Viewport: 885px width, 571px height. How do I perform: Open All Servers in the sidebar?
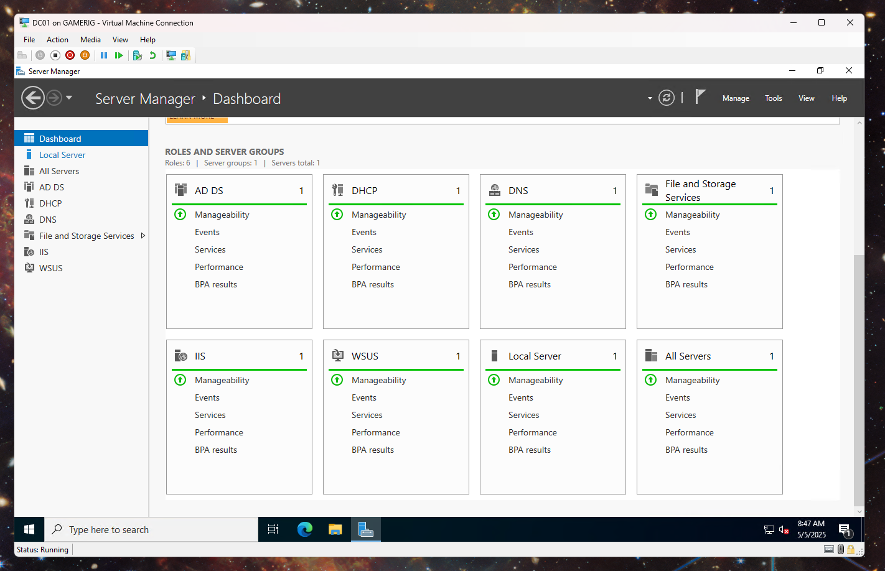(x=81, y=171)
